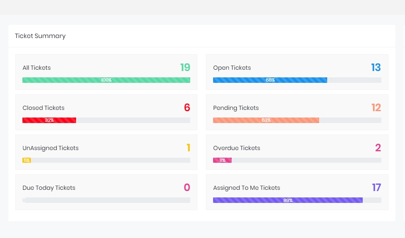Click the red 32% progress bar
This screenshot has height=238, width=405.
[x=49, y=120]
